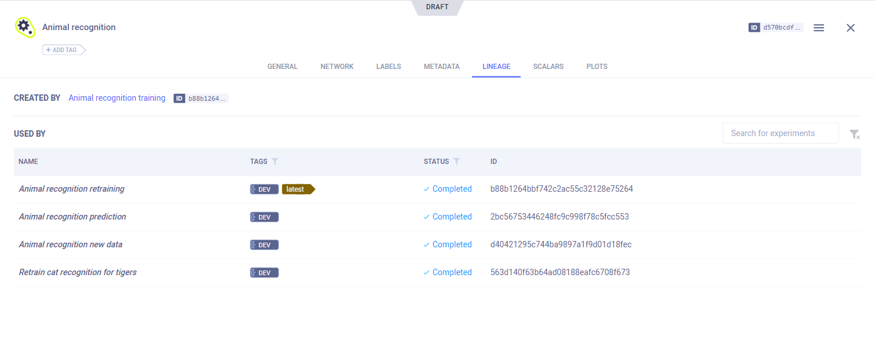Switch to the NETWORK tab
The height and width of the screenshot is (362, 875).
[x=336, y=67]
